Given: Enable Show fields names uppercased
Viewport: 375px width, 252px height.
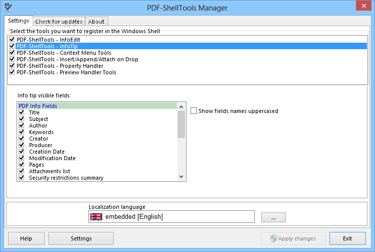Looking at the screenshot, I should pyautogui.click(x=194, y=110).
